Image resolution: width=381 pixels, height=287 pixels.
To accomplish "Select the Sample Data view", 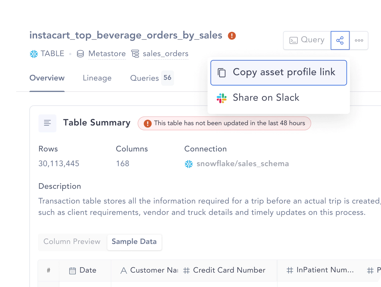I will coord(134,242).
